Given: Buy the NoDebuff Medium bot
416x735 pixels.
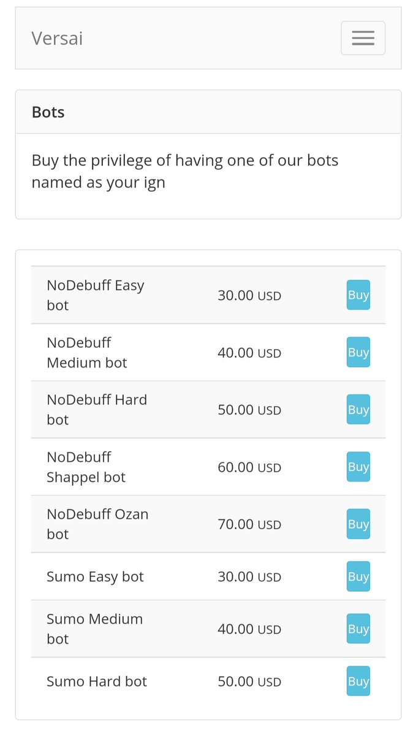Looking at the screenshot, I should click(358, 352).
